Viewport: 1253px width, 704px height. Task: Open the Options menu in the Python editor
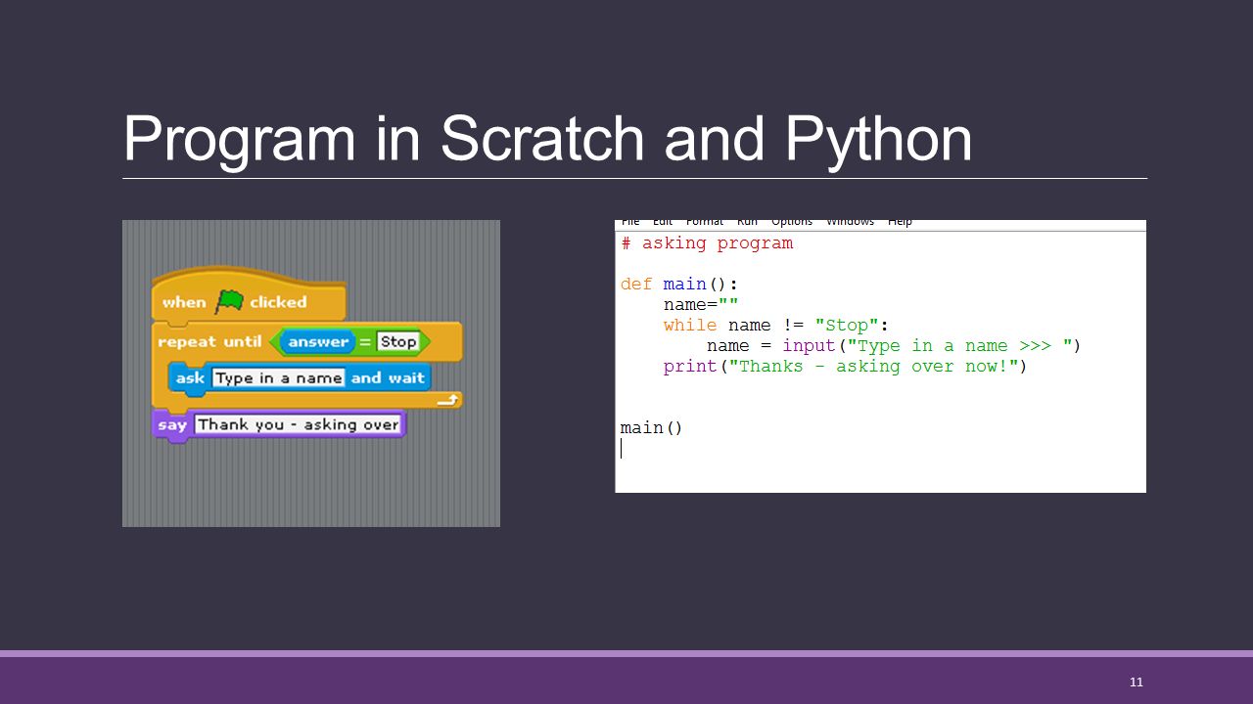(791, 222)
